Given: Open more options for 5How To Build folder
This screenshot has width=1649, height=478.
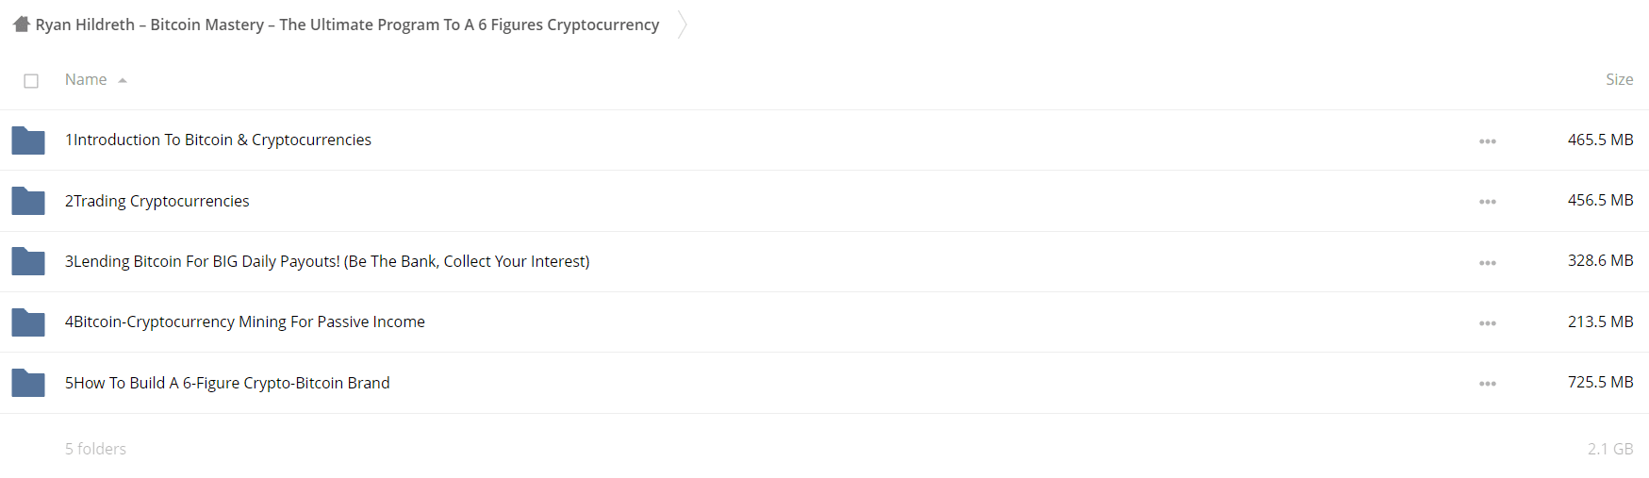Looking at the screenshot, I should pos(1488,384).
